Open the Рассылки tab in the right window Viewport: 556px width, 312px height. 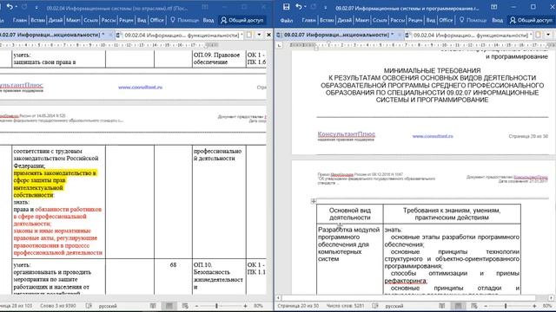coord(398,21)
